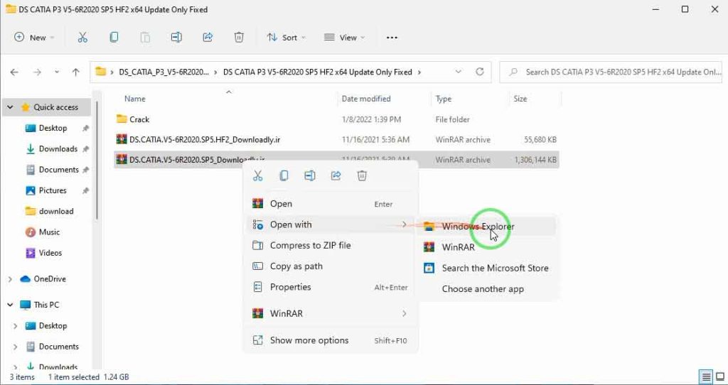Switch to large thumbnails view in the status bar
728x385 pixels.
(x=719, y=377)
